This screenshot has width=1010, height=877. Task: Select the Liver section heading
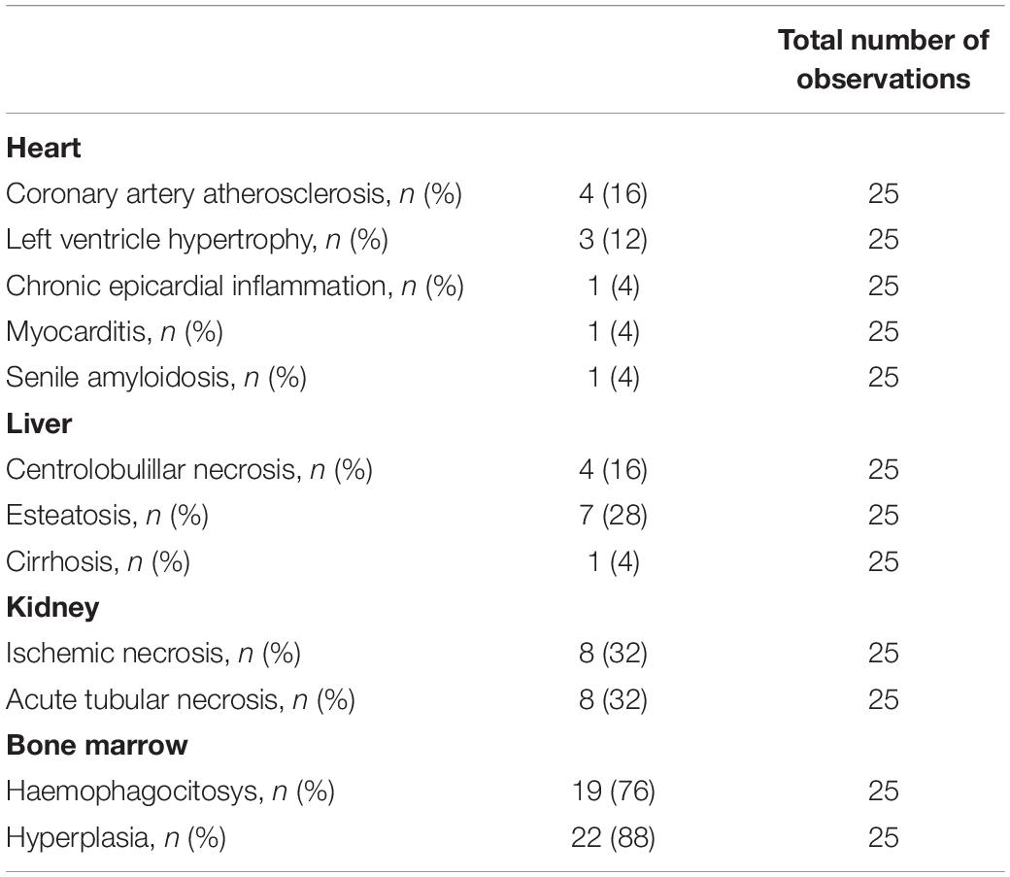click(37, 423)
